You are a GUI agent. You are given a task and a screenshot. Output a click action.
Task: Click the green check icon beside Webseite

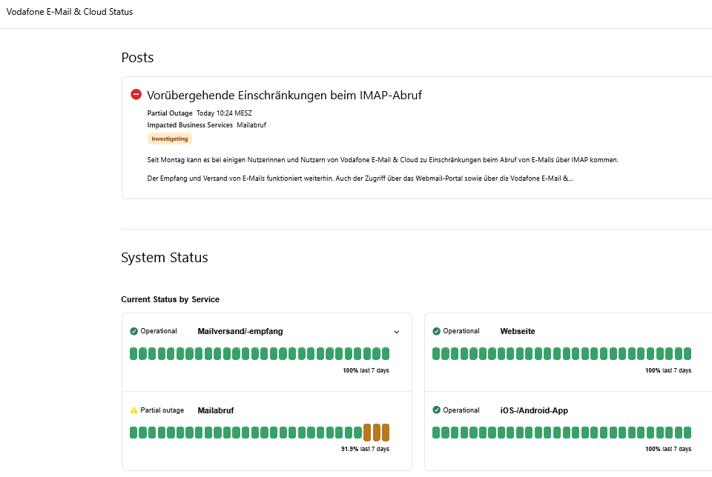click(436, 331)
